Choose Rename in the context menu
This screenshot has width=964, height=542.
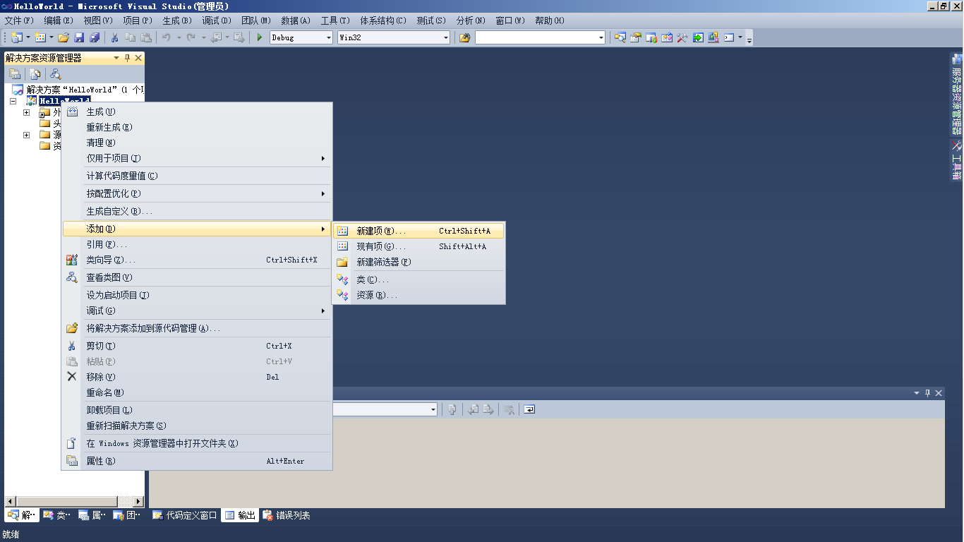[197, 392]
